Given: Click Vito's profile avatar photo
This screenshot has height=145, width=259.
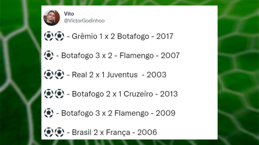Looking at the screenshot, I should click(x=52, y=17).
